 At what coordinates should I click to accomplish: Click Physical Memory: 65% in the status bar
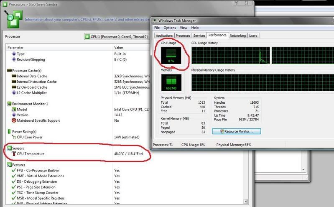coord(234,145)
